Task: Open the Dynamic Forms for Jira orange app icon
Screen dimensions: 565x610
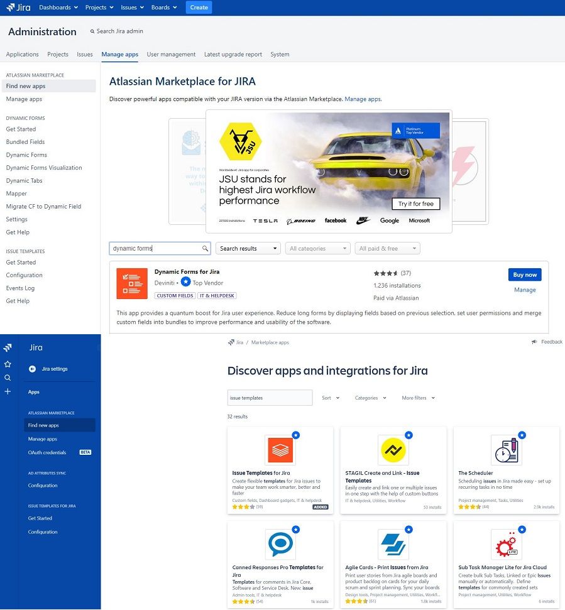Action: (x=132, y=283)
